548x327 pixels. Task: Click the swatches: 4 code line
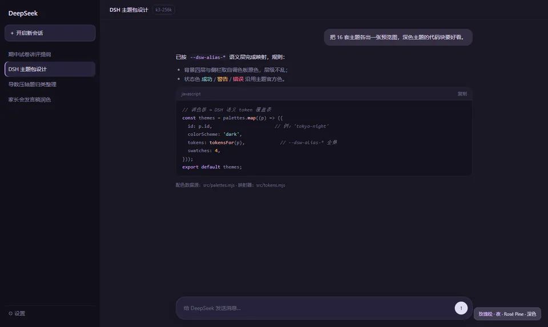click(204, 151)
